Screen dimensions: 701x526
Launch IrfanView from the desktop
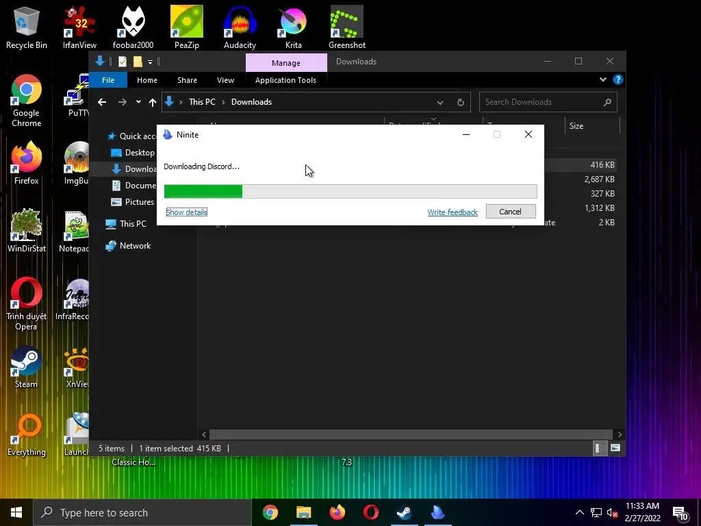[79, 27]
